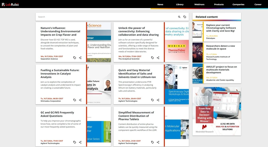Share the Quick and Easy Material webinar
Viewport: 268px width, 147px height.
tap(158, 100)
